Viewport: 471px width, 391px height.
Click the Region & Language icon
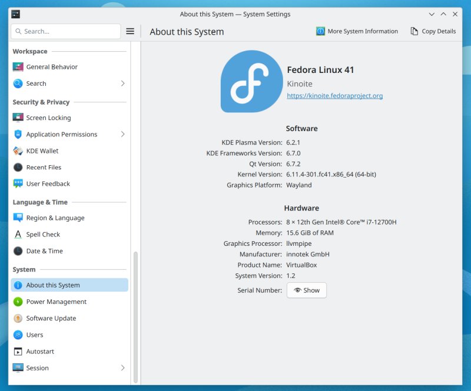click(18, 218)
